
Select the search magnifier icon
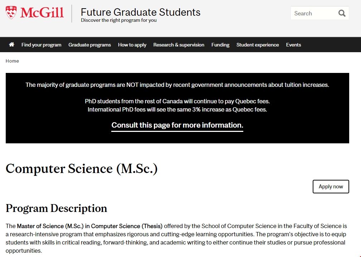342,13
